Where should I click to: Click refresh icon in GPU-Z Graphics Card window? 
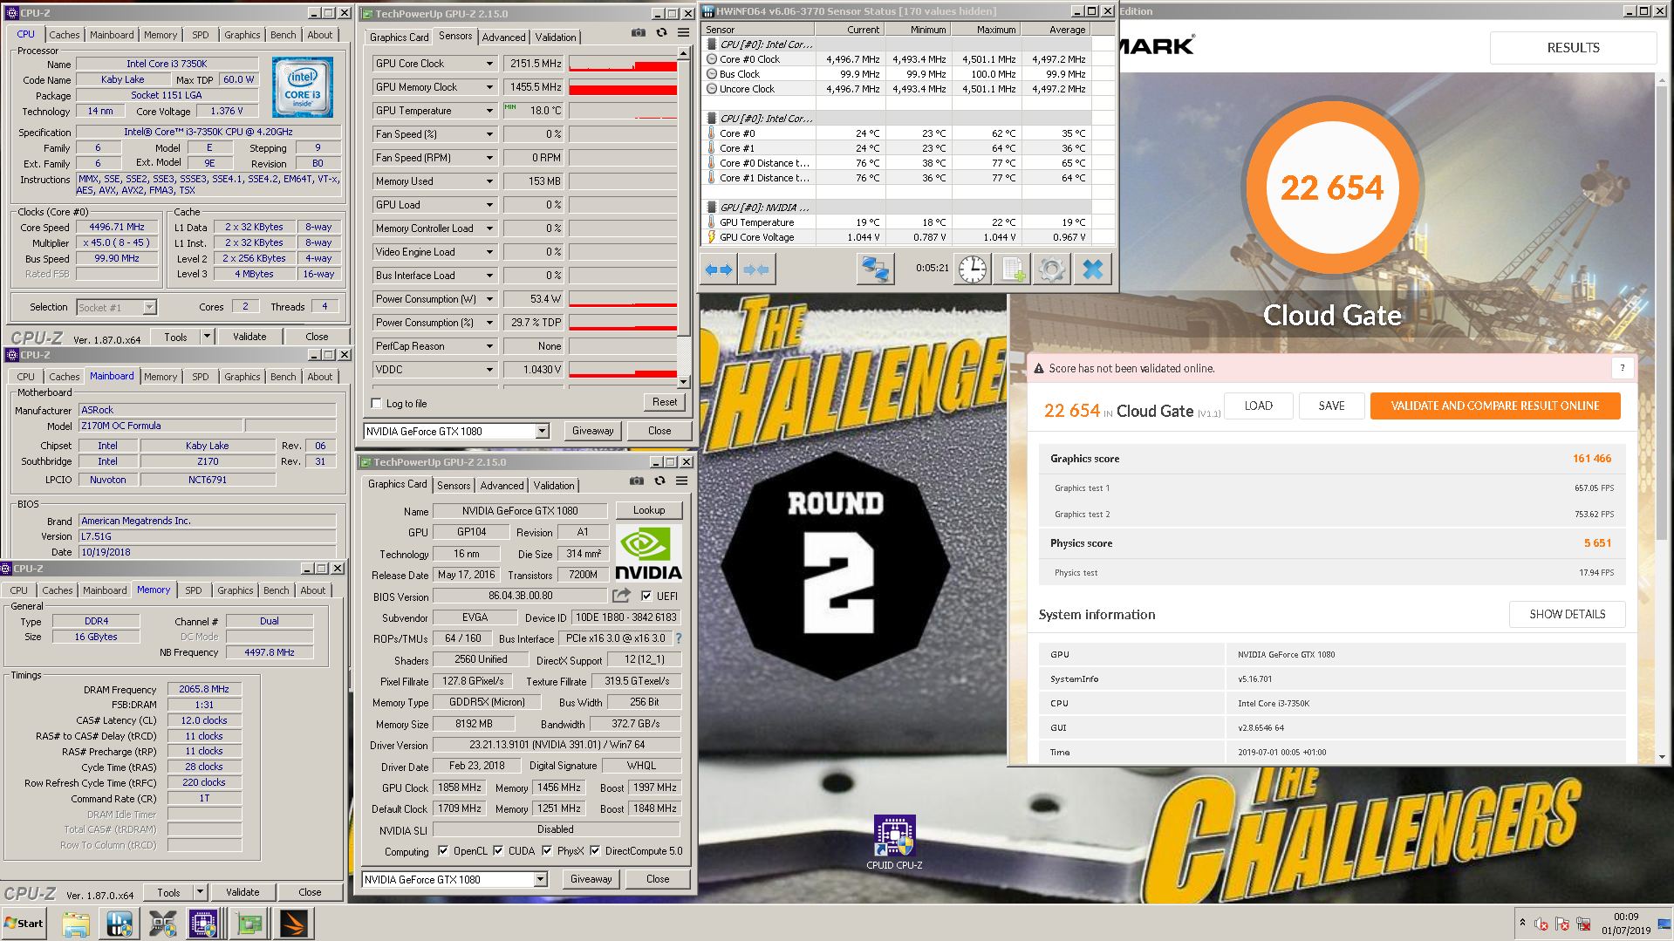[x=659, y=481]
